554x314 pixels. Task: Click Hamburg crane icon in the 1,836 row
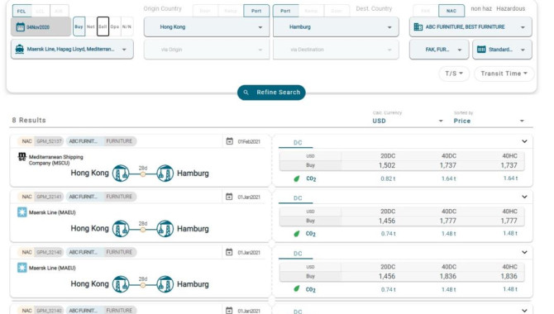165,284
